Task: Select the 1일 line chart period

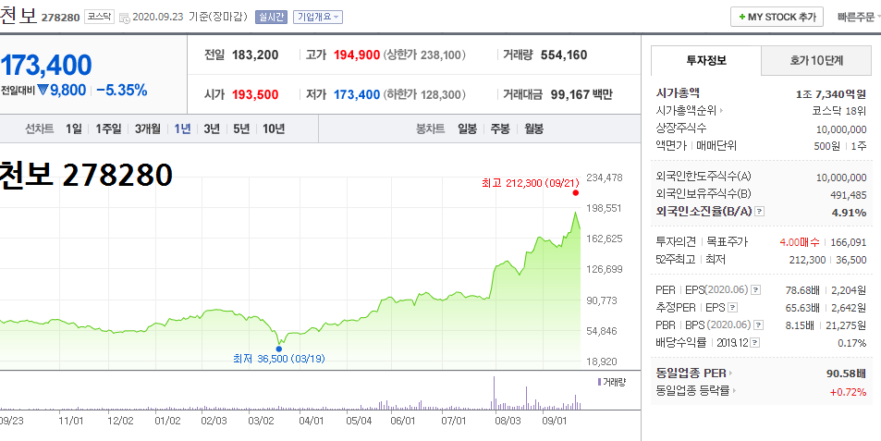Action: 73,129
